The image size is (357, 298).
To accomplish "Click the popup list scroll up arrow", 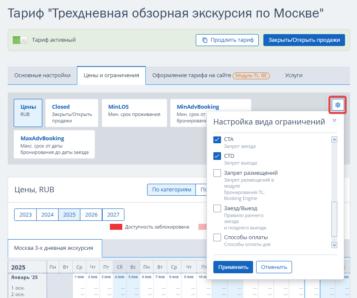I will (x=334, y=139).
